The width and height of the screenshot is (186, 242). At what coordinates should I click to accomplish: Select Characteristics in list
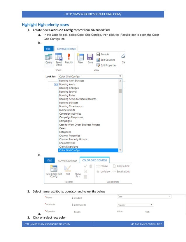click(67, 143)
